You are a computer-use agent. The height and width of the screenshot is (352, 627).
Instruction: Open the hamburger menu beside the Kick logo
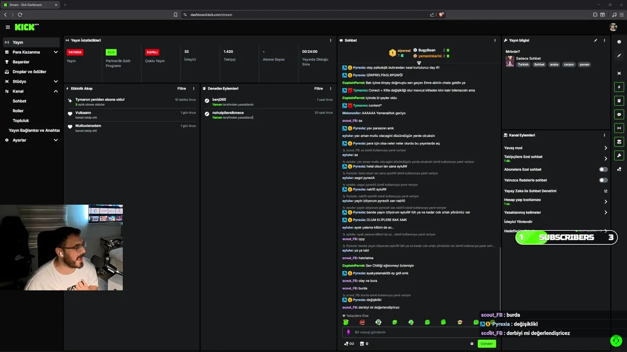point(7,27)
